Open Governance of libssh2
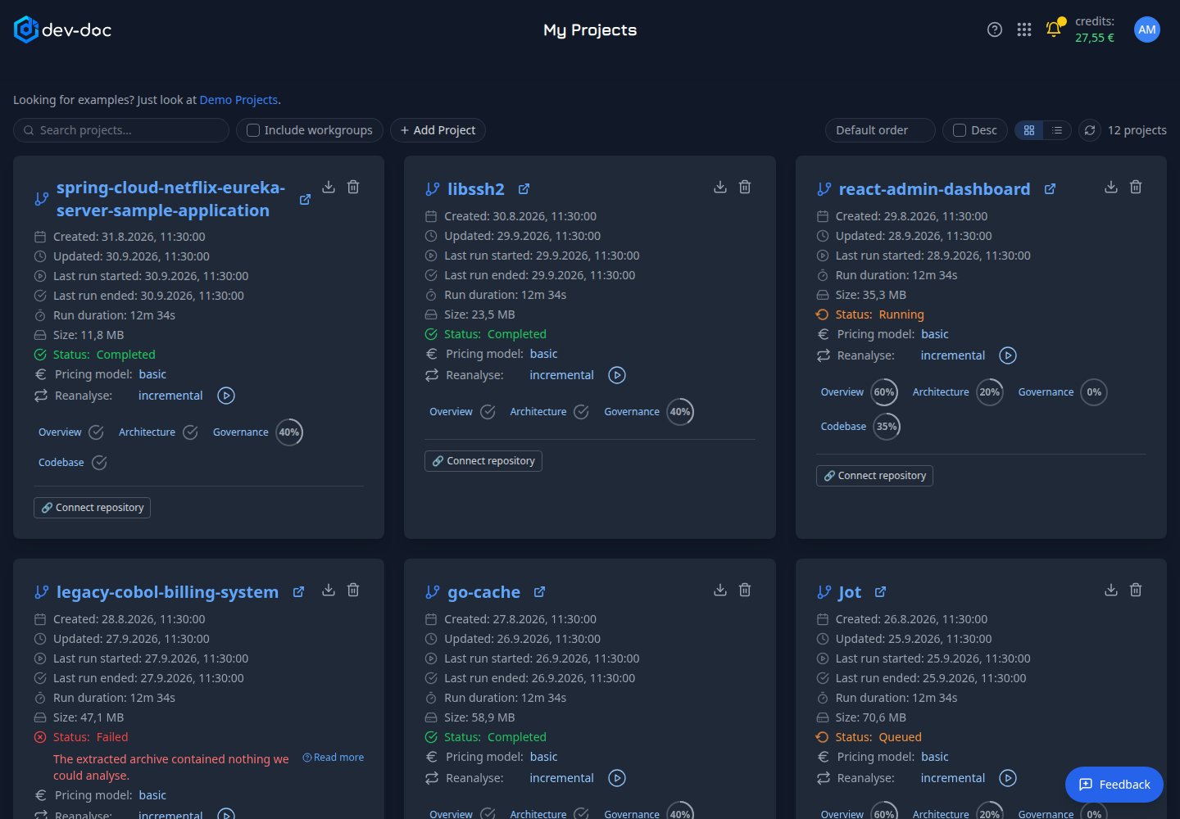1180x819 pixels. [x=631, y=412]
